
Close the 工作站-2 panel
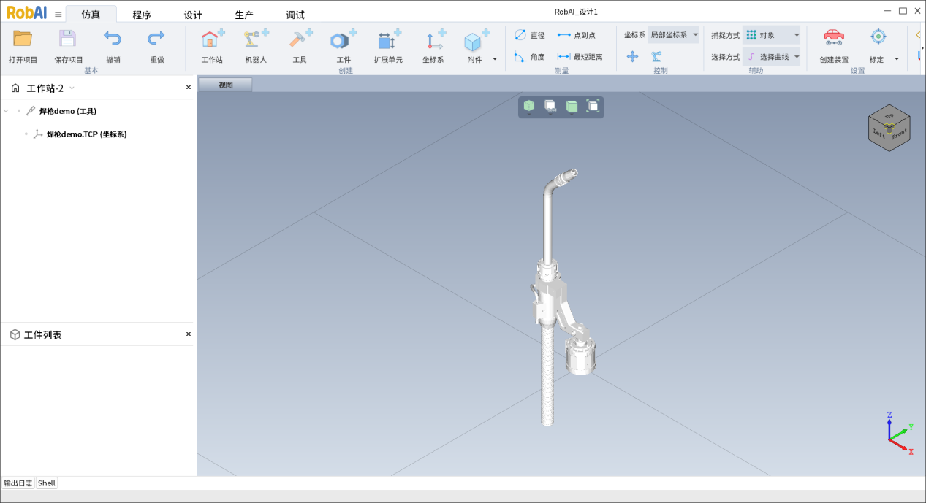pos(188,88)
